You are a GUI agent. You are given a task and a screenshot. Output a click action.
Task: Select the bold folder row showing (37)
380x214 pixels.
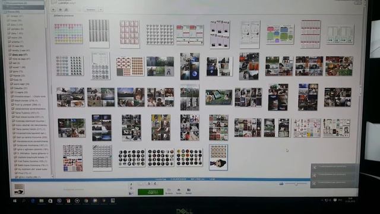(20, 55)
